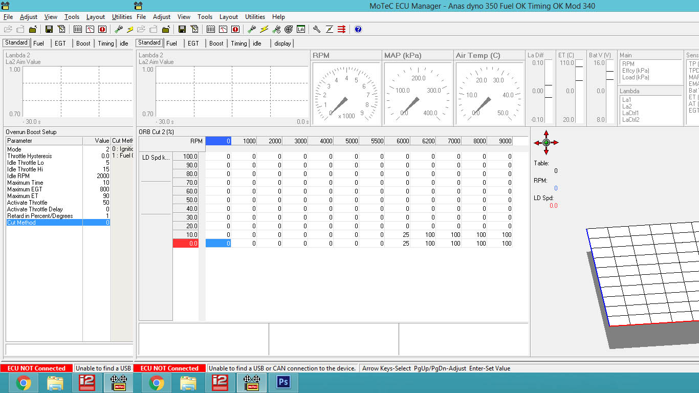
Task: Select the Maximum EGT parameter row
Action: point(58,189)
